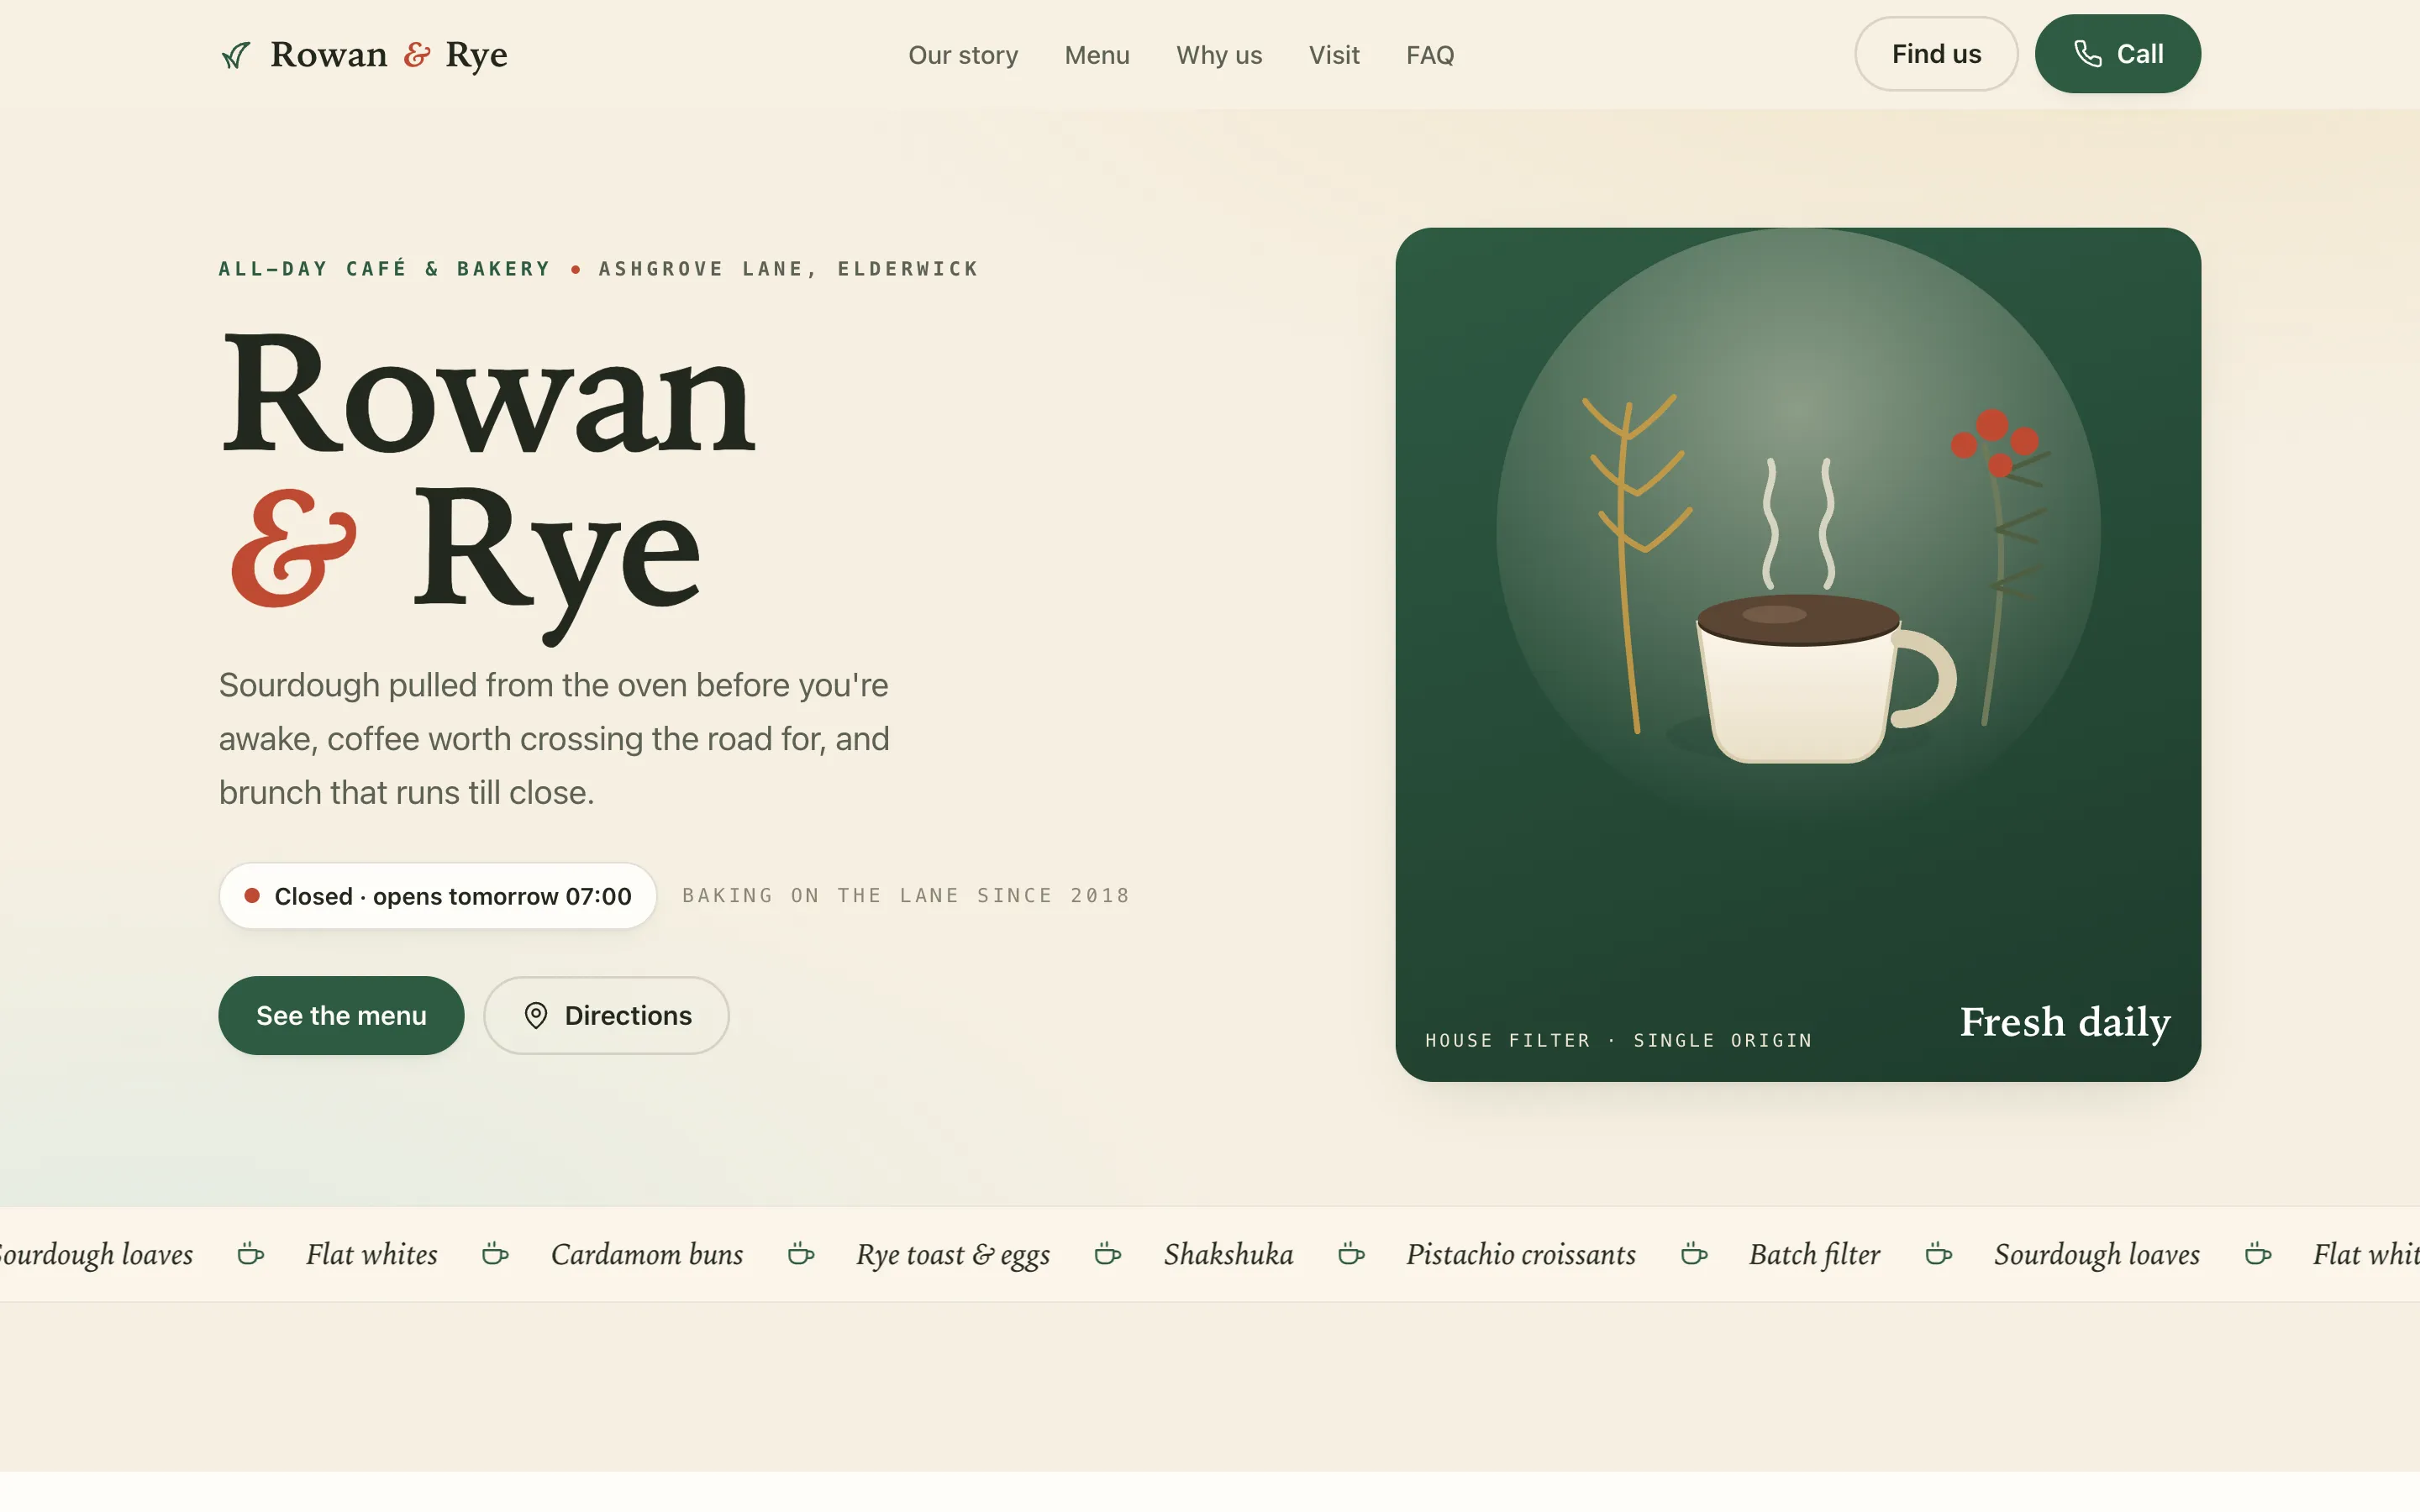Click the map pin icon in Directions

pyautogui.click(x=536, y=1016)
